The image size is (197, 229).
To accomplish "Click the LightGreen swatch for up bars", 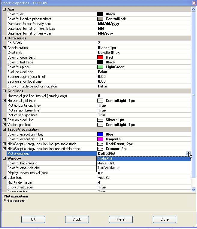I will [100, 67].
